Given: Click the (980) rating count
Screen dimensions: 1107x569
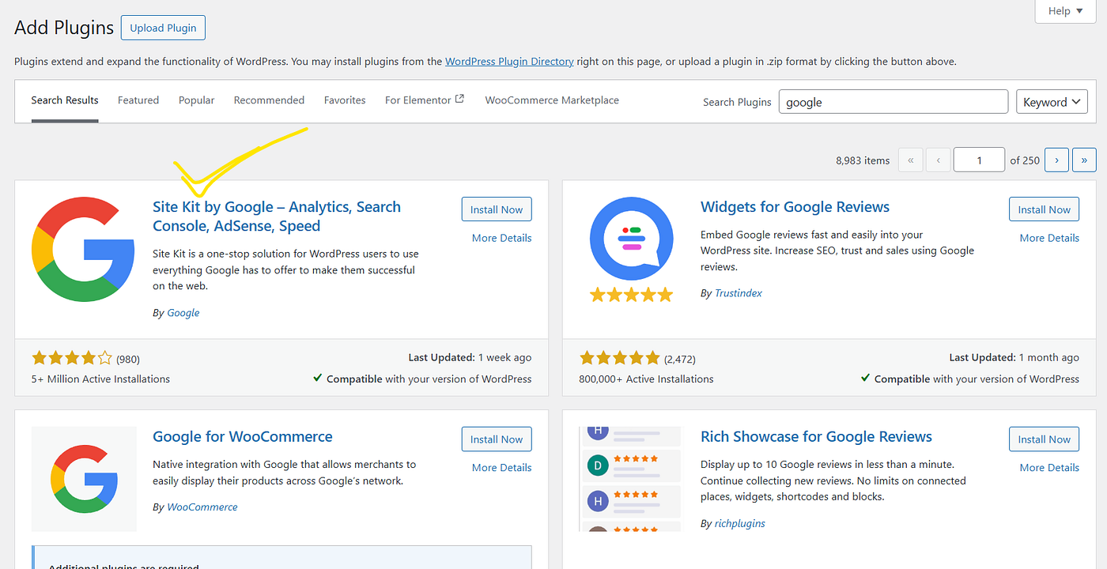Looking at the screenshot, I should pyautogui.click(x=128, y=359).
